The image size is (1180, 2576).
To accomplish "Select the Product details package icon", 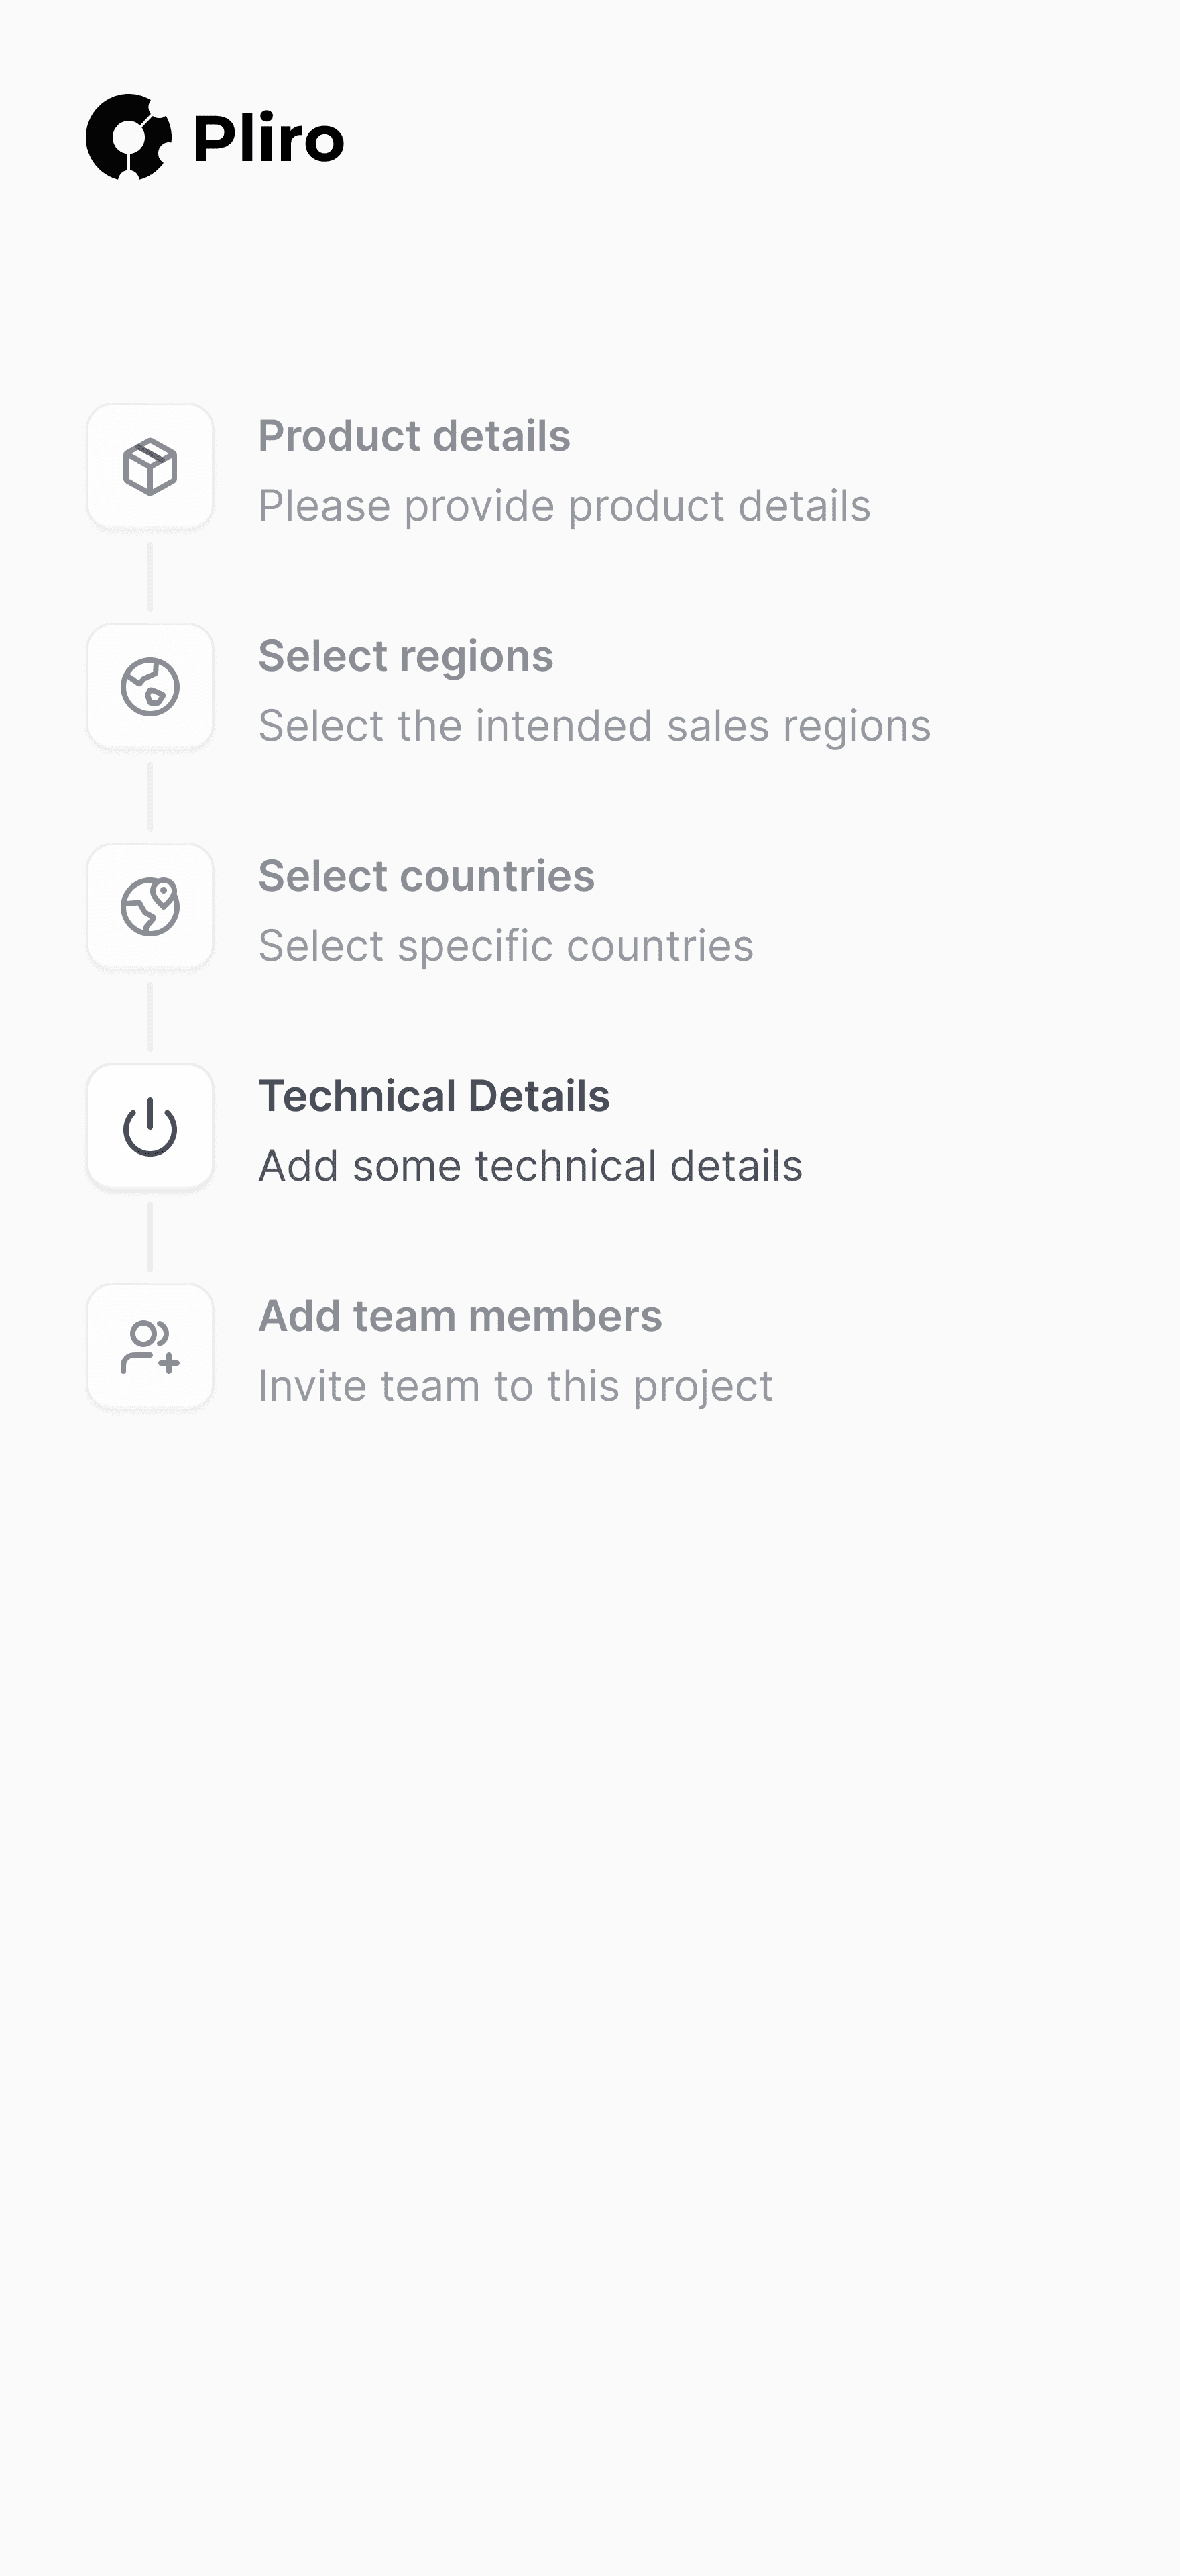I will (150, 467).
